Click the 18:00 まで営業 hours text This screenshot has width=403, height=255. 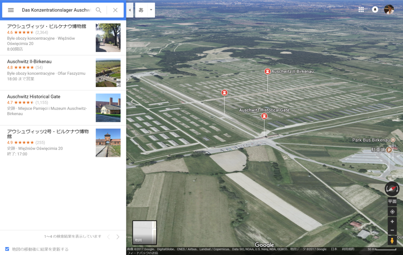[x=20, y=79]
